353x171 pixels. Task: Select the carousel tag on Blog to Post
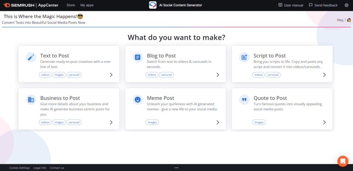[167, 75]
